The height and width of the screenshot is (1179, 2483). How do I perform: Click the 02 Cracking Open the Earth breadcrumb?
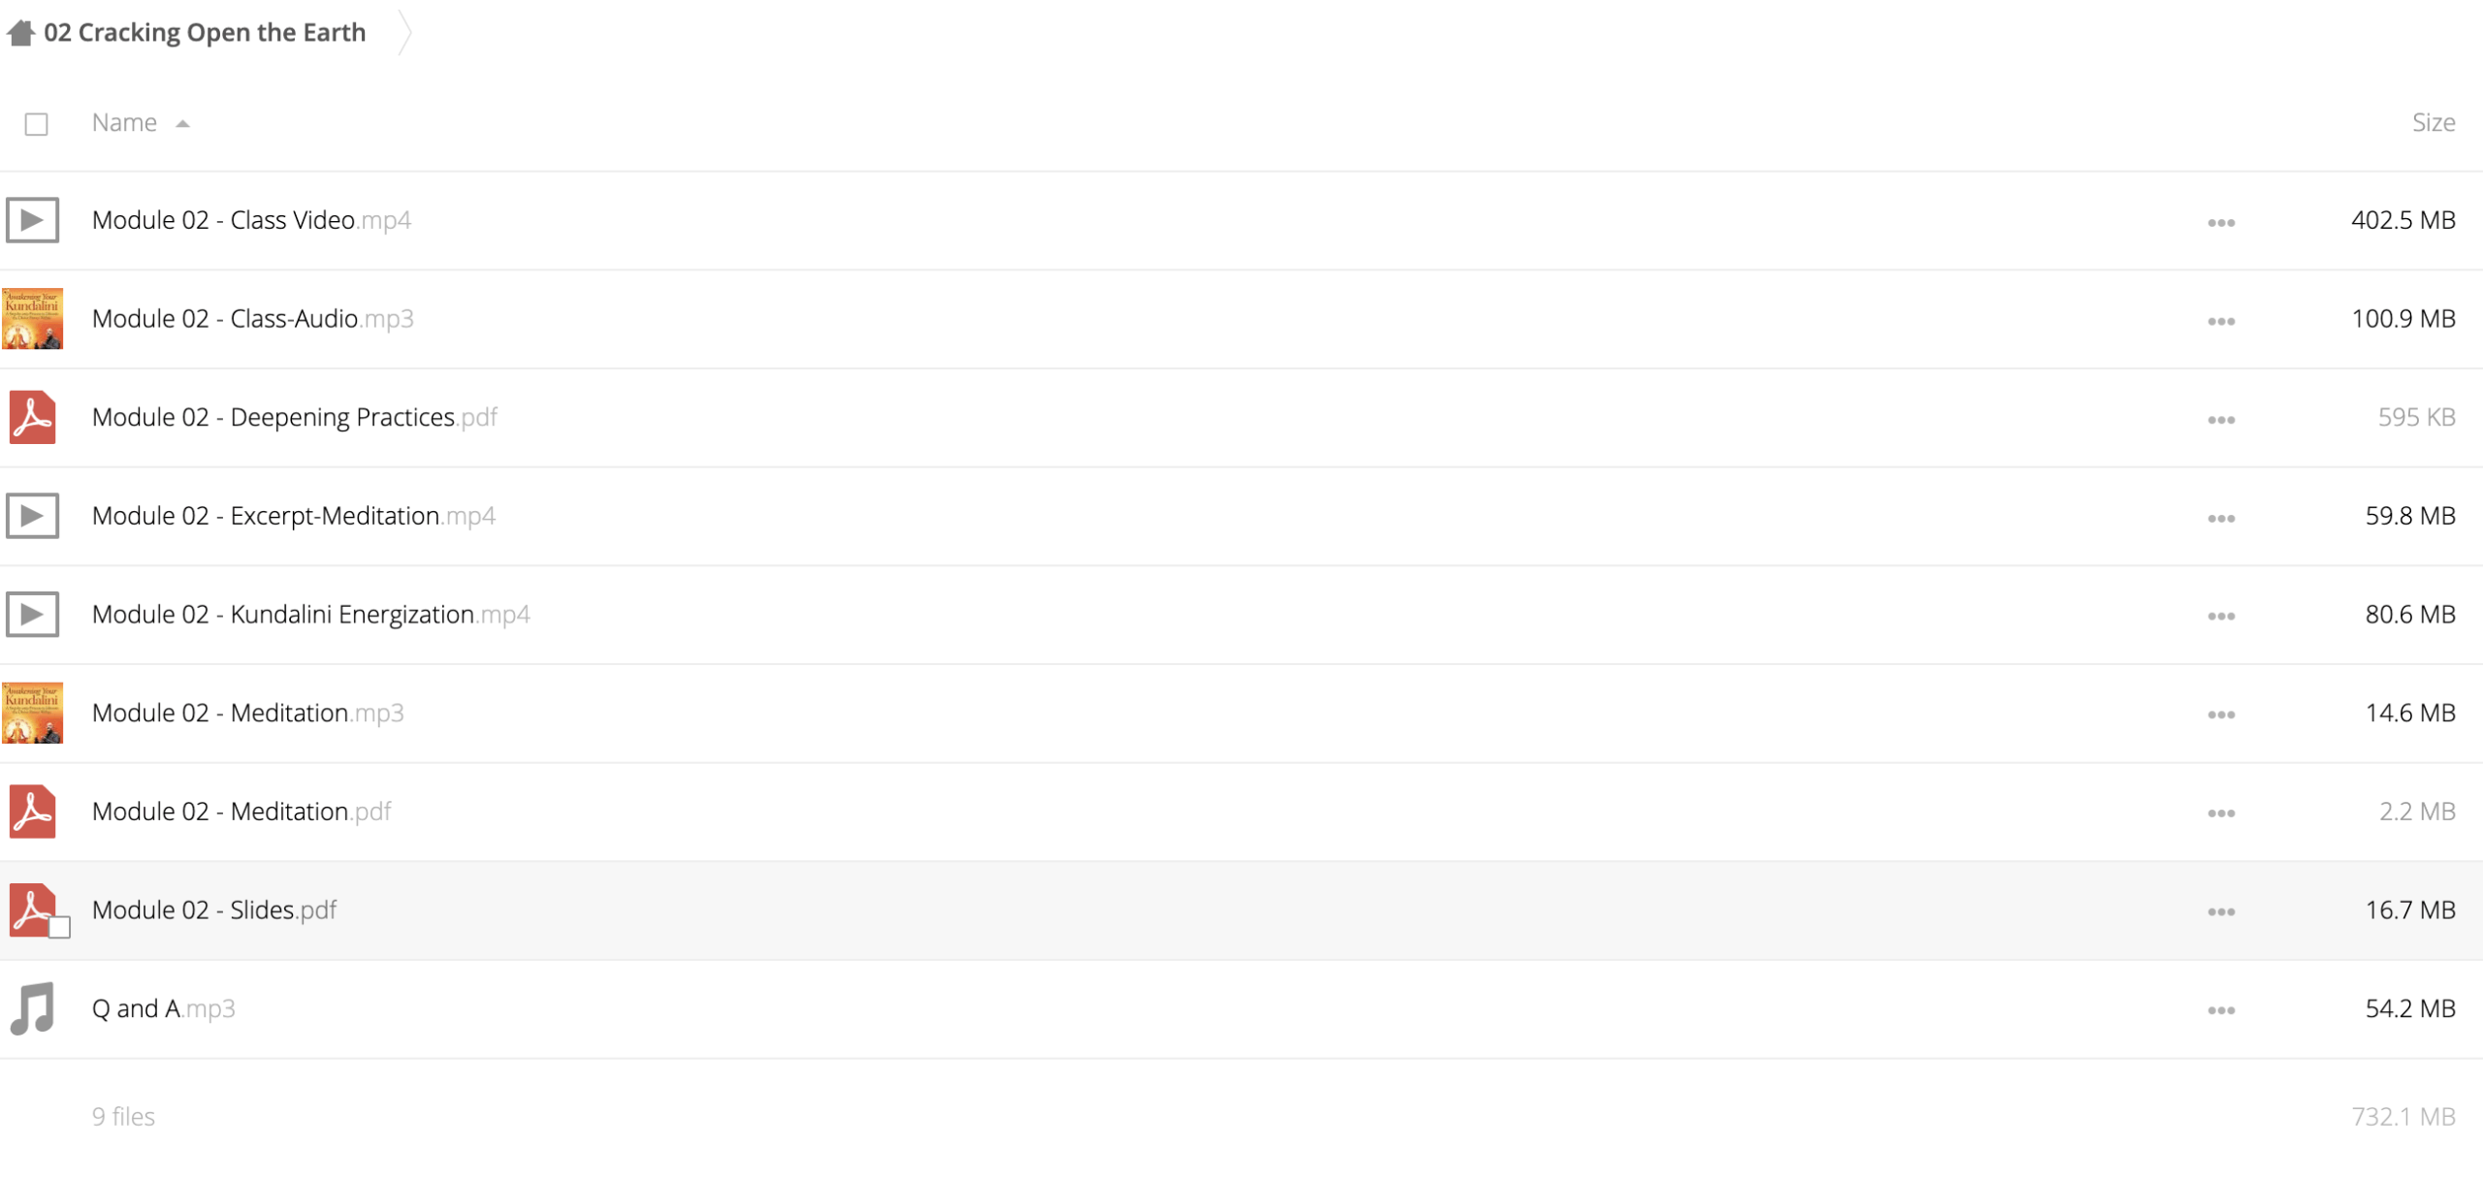[205, 33]
